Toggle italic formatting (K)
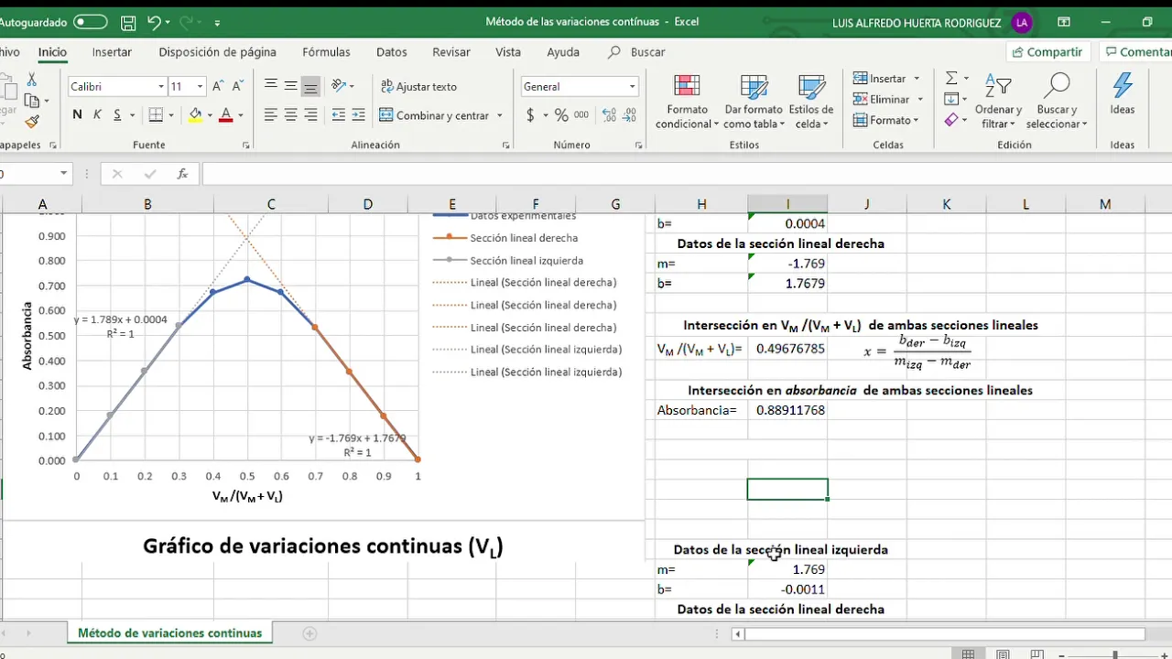 coord(97,115)
